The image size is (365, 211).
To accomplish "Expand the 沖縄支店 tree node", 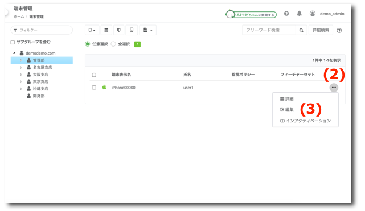I will click(x=21, y=89).
